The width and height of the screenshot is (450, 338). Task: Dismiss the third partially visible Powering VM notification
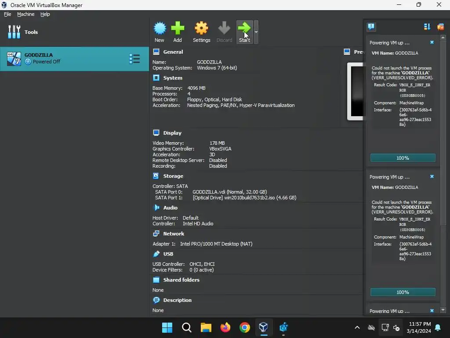pos(432,311)
